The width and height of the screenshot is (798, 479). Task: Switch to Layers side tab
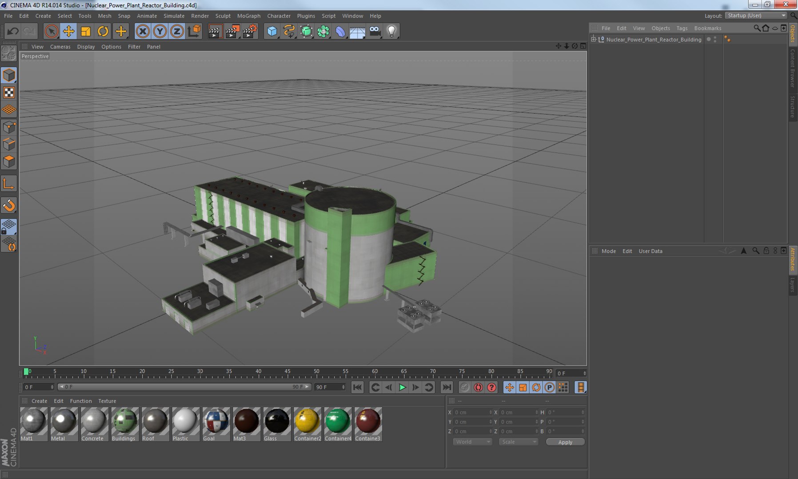(793, 285)
